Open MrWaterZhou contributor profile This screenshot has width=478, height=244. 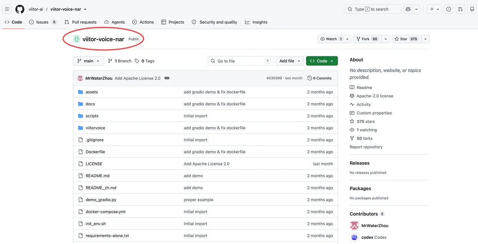click(375, 226)
